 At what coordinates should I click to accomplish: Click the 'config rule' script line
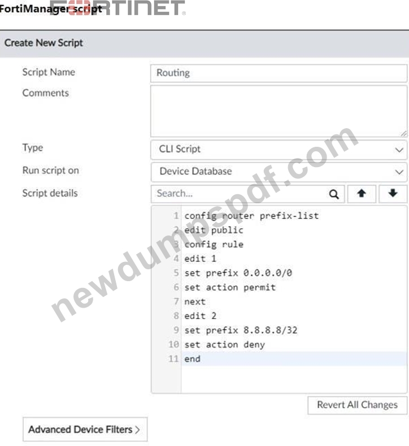[x=214, y=244]
